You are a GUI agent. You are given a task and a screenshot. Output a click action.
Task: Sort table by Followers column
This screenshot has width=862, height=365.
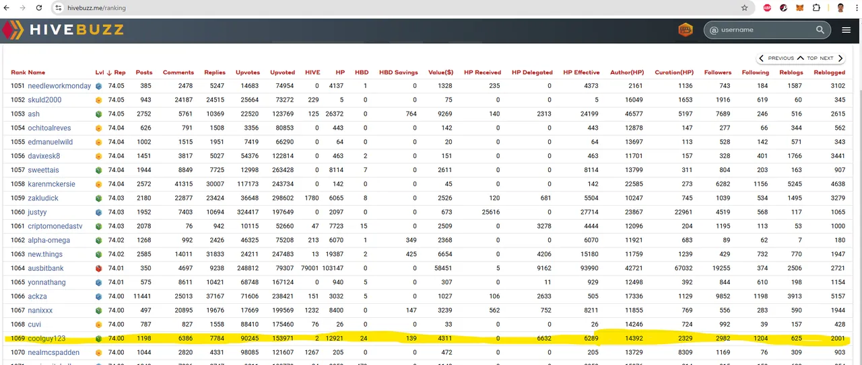tap(717, 73)
